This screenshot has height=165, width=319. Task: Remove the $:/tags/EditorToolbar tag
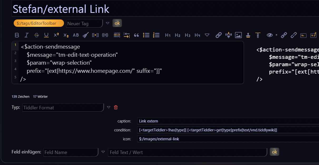click(x=59, y=23)
